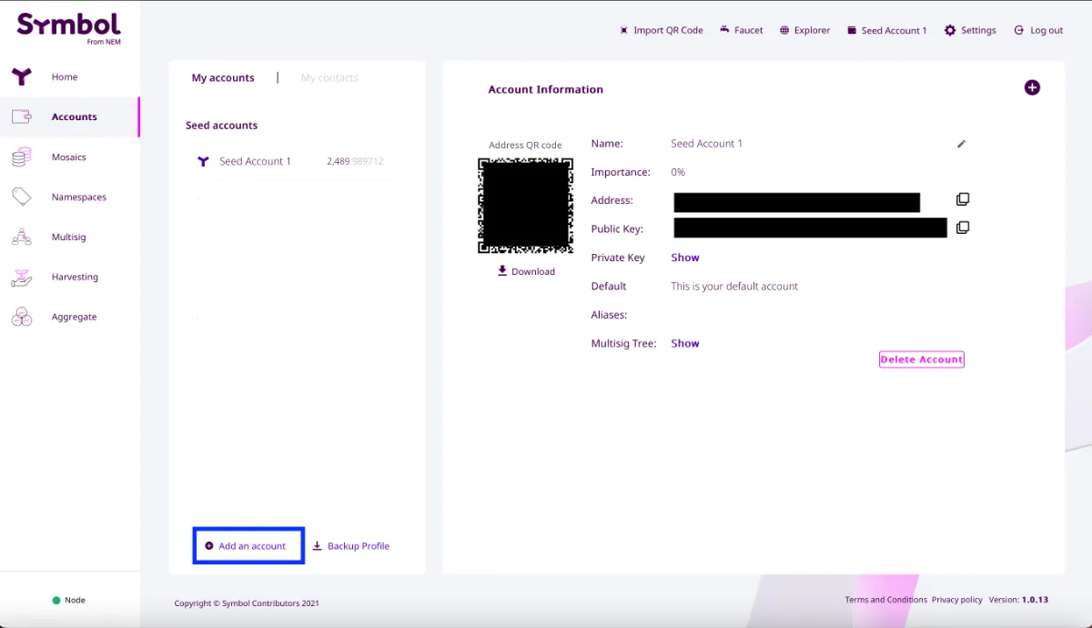Open Terms and Conditions

point(885,600)
